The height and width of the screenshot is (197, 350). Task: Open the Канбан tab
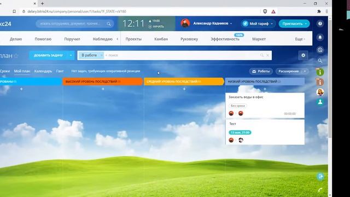(161, 39)
